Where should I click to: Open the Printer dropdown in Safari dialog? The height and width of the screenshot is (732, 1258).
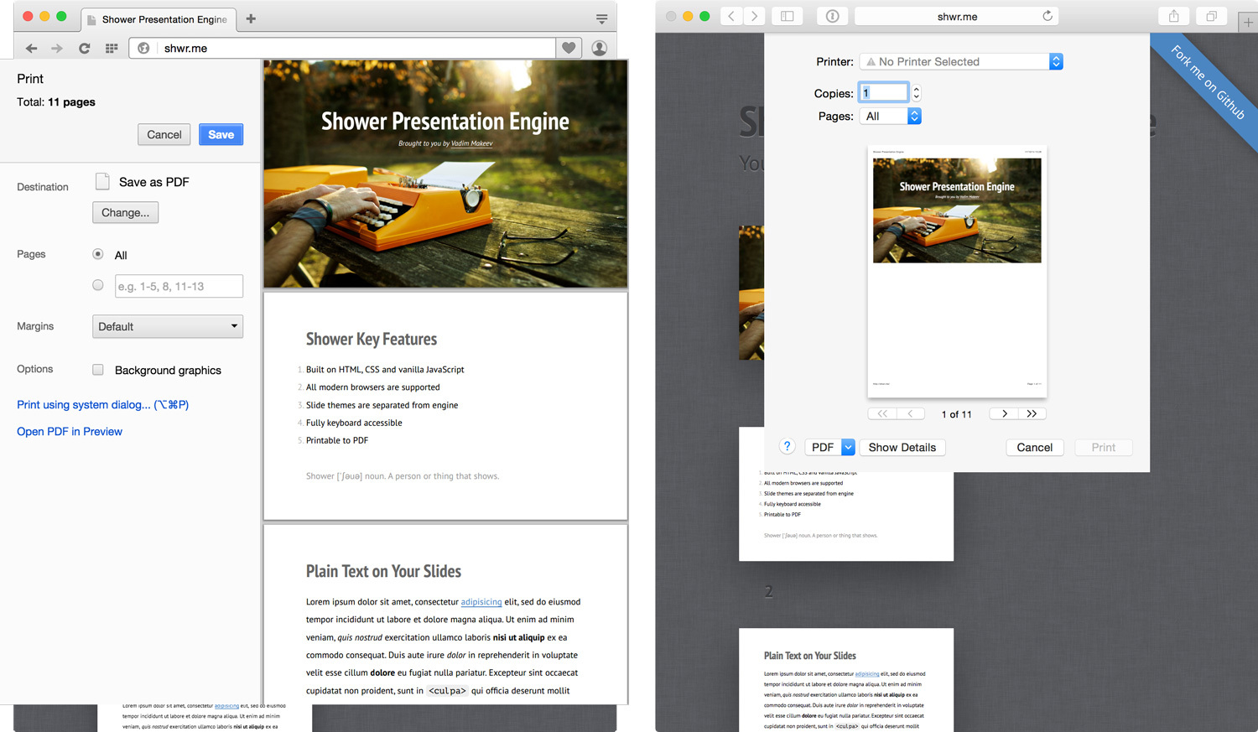[x=961, y=61]
